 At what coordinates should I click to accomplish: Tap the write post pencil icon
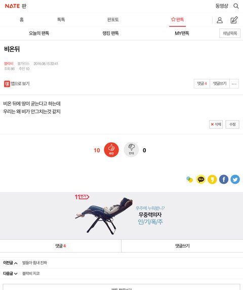pos(234,20)
